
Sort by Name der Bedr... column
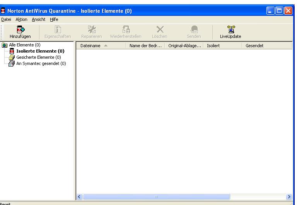[145, 46]
